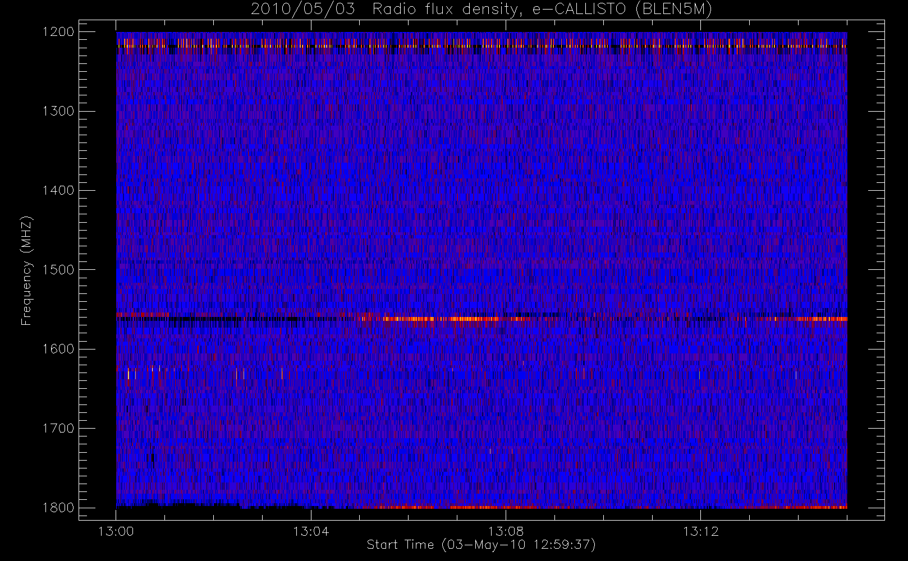
Task: Click the 1700 frequency tick label
Action: 58,429
